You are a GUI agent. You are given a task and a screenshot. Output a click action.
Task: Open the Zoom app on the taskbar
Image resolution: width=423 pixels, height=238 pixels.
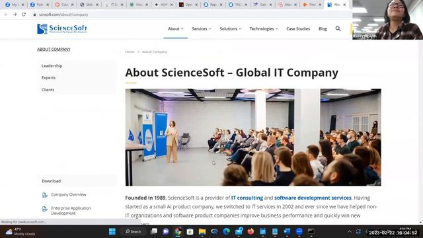click(x=299, y=231)
